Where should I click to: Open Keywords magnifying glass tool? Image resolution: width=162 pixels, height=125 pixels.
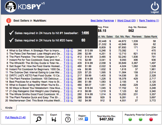click(x=38, y=119)
